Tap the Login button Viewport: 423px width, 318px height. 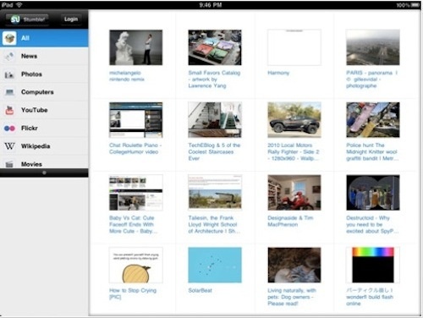(x=71, y=19)
